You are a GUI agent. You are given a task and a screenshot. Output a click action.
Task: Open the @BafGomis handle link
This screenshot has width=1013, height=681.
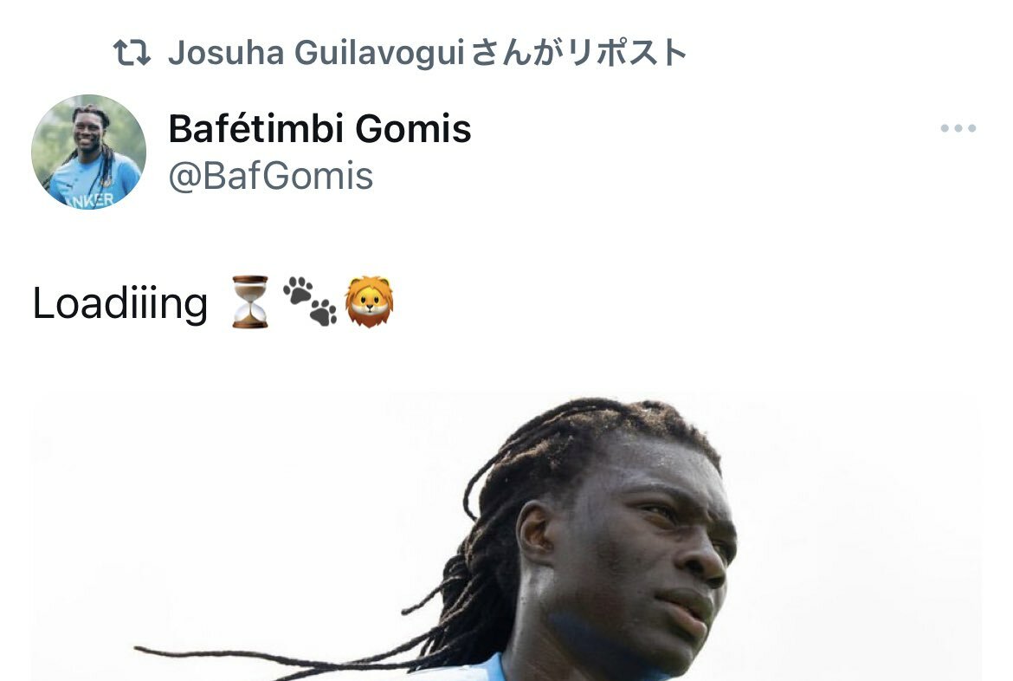[271, 176]
